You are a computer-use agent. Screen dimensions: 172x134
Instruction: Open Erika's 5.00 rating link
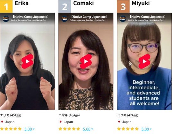coord(28,129)
